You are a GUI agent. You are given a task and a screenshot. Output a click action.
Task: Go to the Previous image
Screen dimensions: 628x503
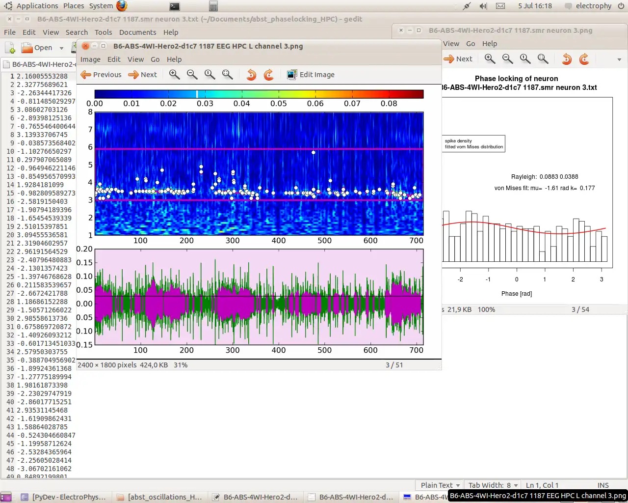(101, 75)
